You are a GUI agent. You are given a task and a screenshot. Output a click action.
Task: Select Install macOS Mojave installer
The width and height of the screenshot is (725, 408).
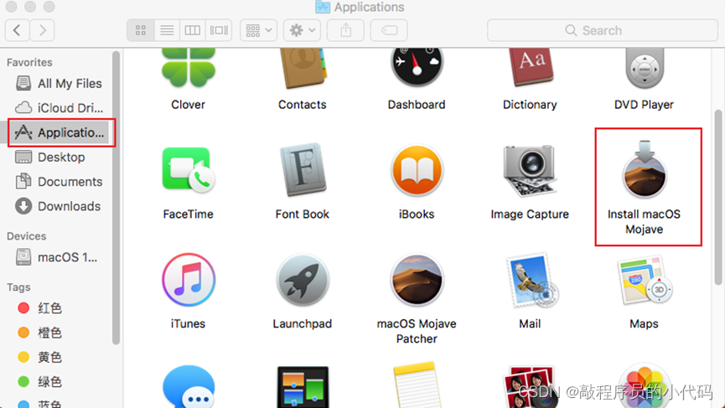click(644, 169)
